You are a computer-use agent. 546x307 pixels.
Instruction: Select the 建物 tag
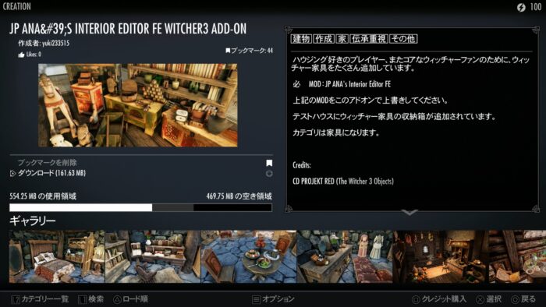click(x=301, y=39)
